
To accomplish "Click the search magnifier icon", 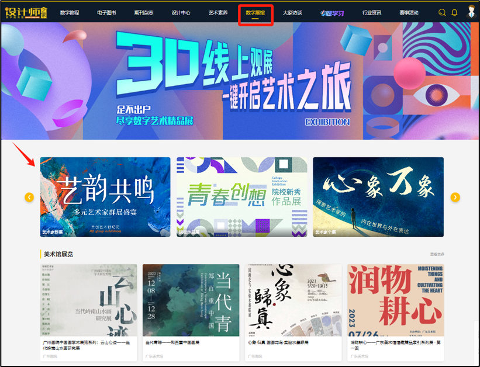I will coord(442,12).
